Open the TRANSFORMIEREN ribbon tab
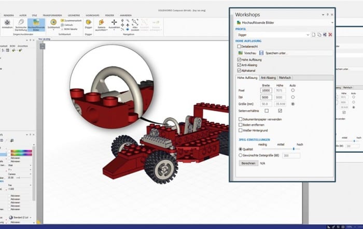 coord(52,15)
